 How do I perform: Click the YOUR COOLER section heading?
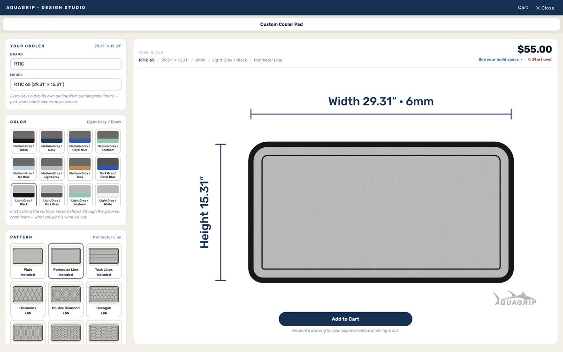[27, 46]
